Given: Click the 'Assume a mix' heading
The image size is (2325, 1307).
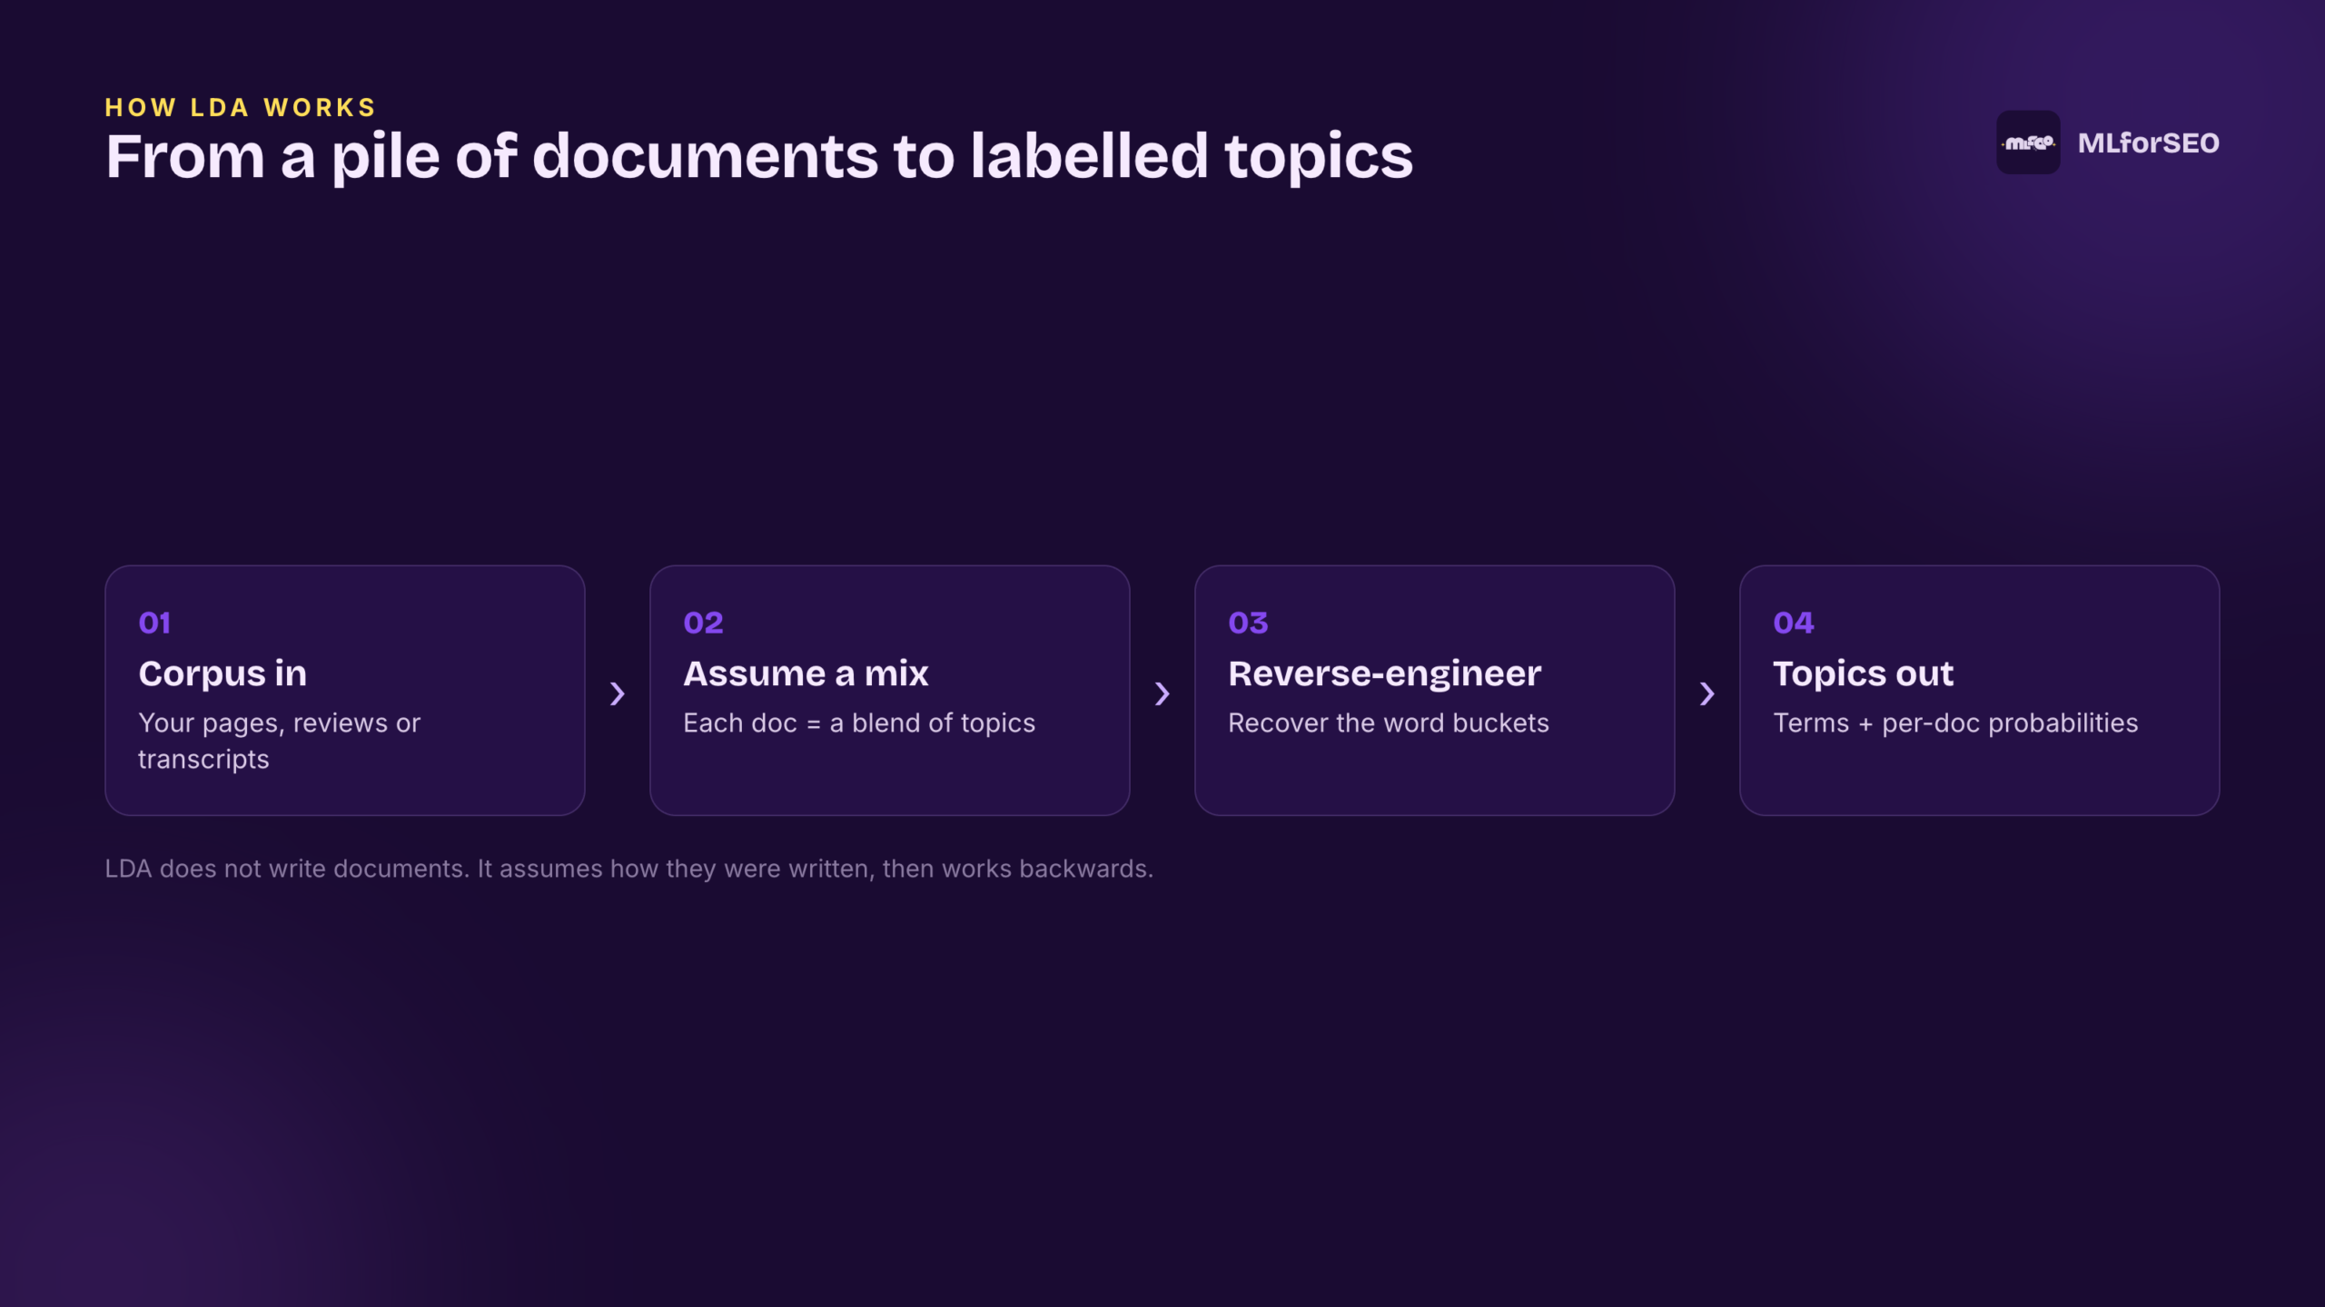Looking at the screenshot, I should (x=806, y=673).
